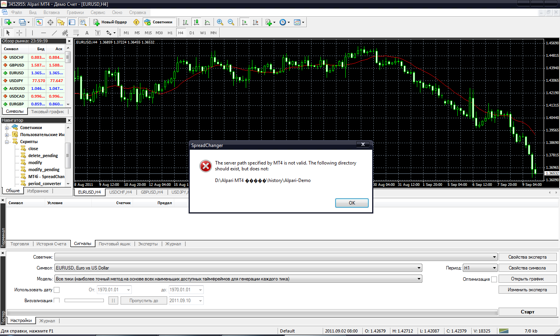Open the Графики menu

coord(75,12)
